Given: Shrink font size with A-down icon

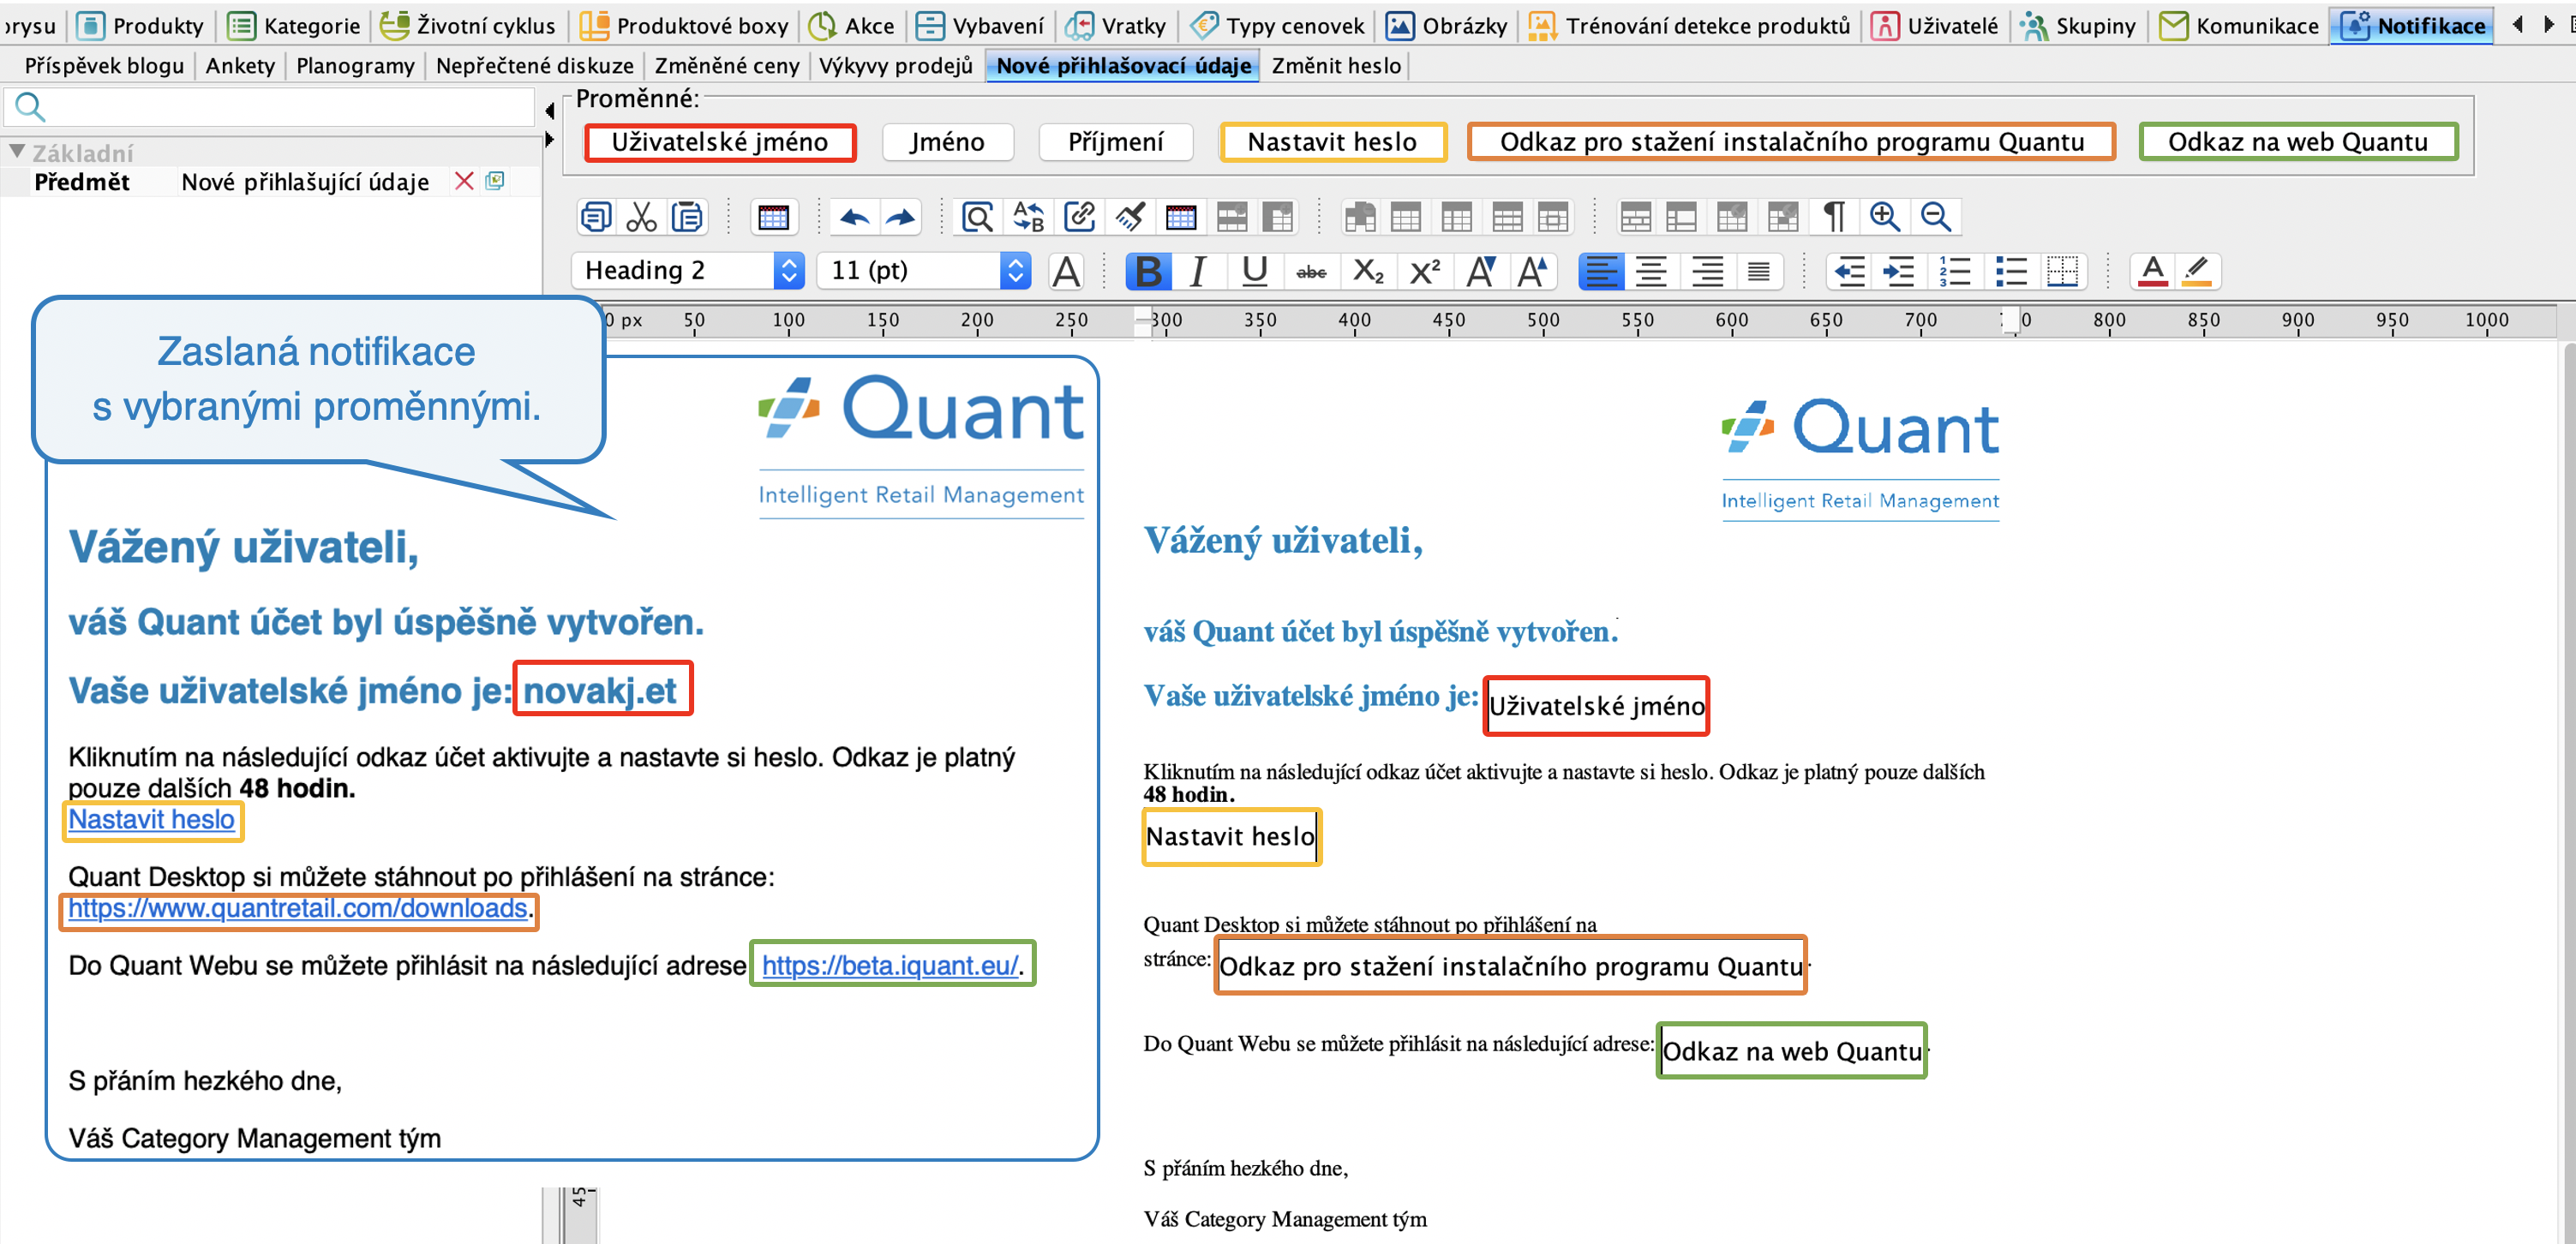Looking at the screenshot, I should pyautogui.click(x=1480, y=271).
